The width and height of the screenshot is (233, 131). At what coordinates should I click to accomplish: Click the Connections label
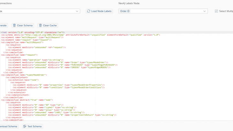click(6, 3)
